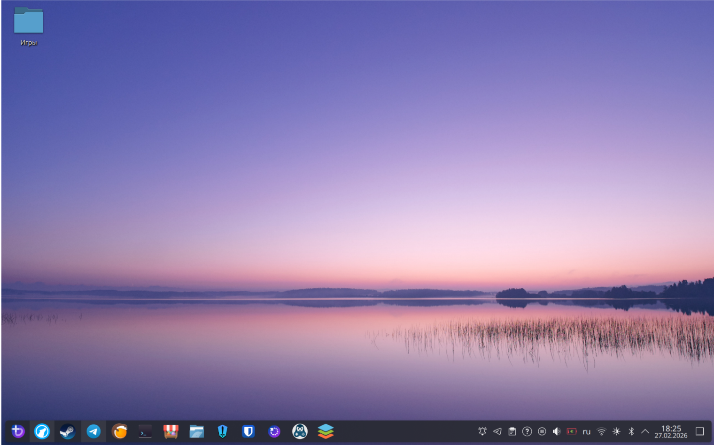
Task: Open the Wi-Fi networks panel
Action: (601, 431)
